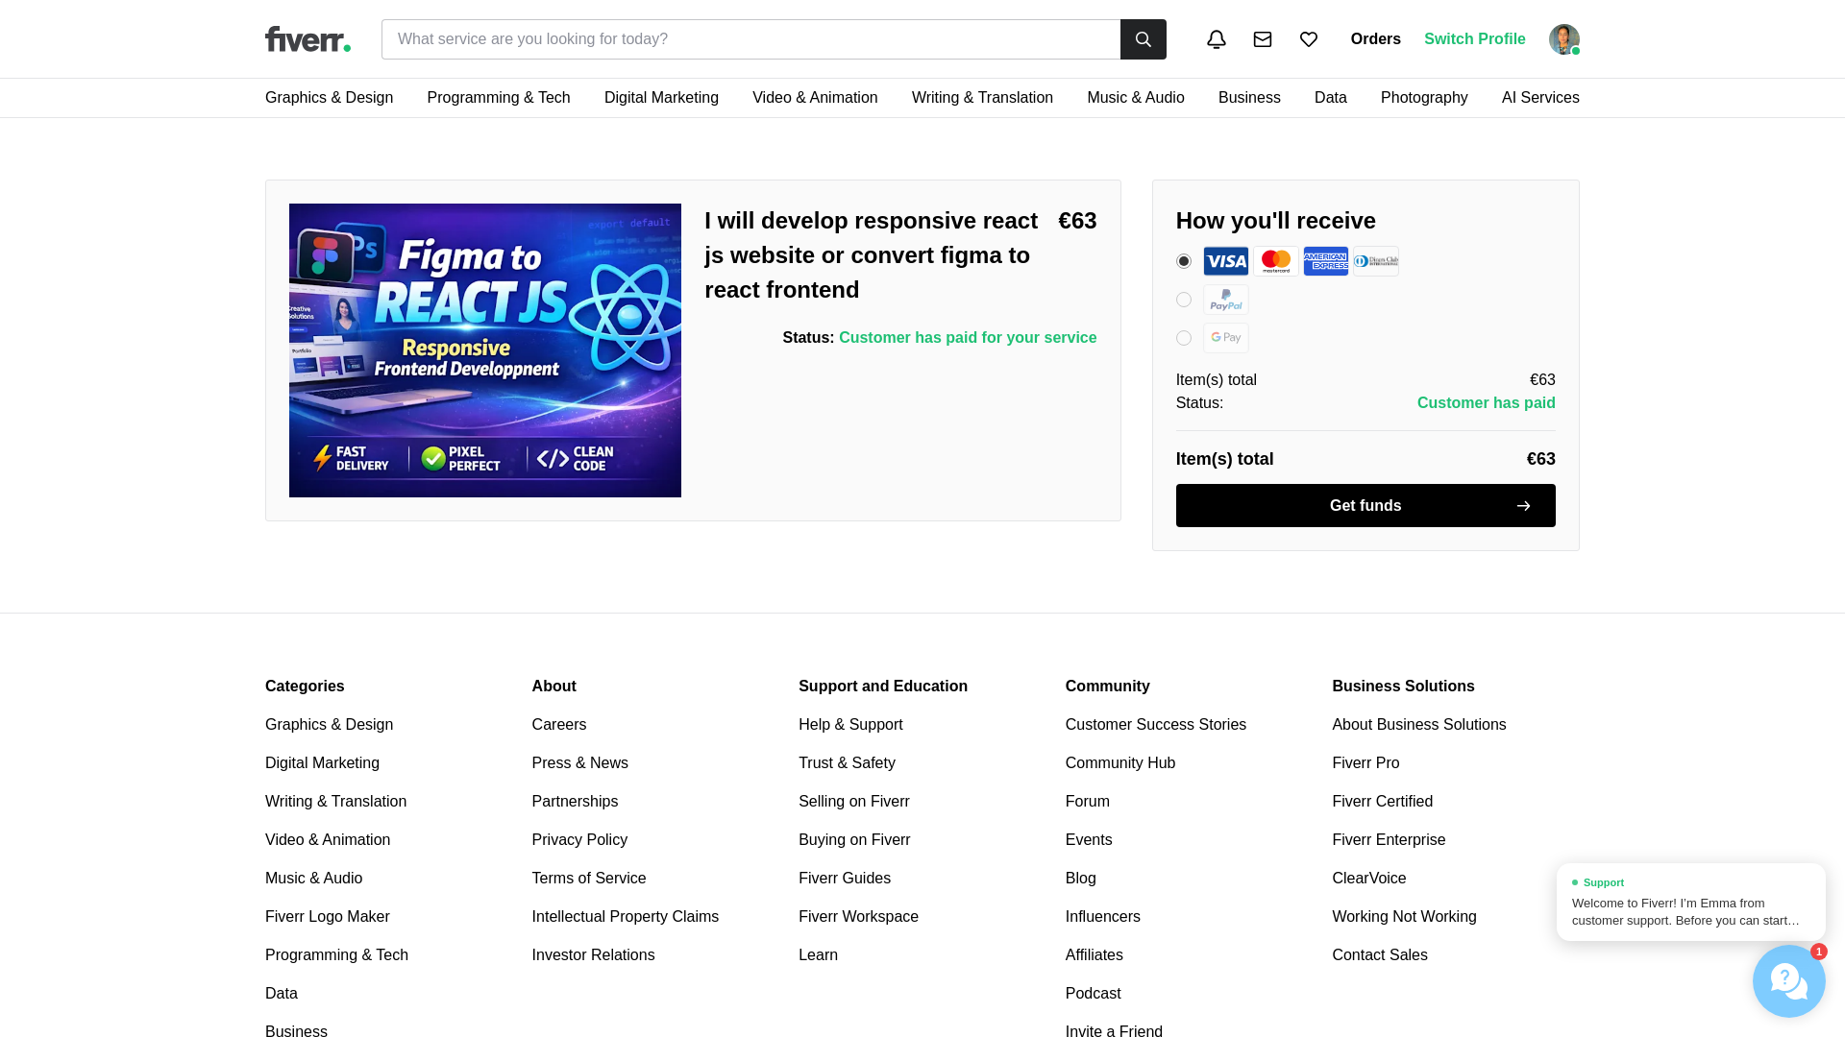Click the Google Pay logo
This screenshot has height=1037, width=1845.
click(x=1225, y=338)
